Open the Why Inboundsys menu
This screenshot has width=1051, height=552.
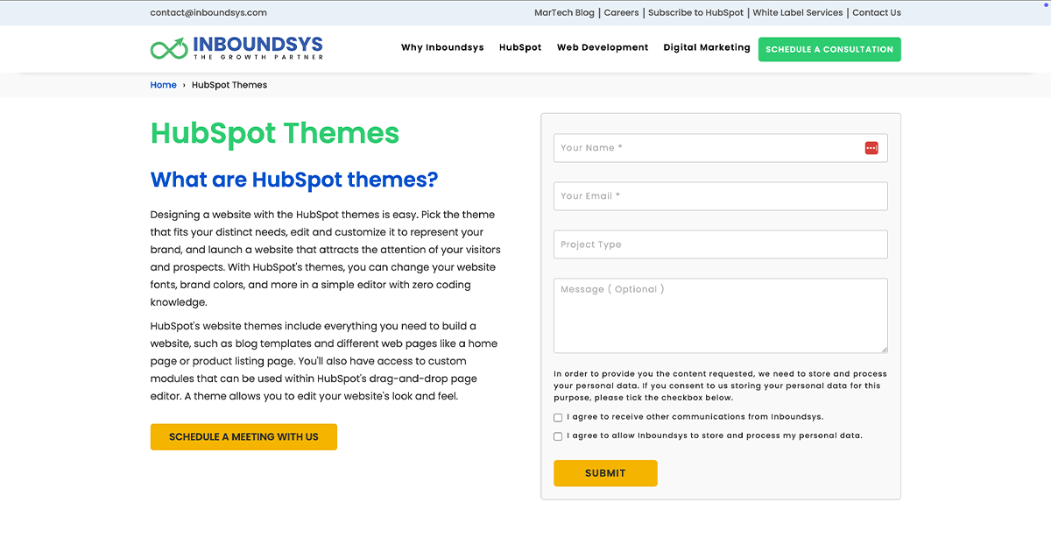click(x=442, y=48)
